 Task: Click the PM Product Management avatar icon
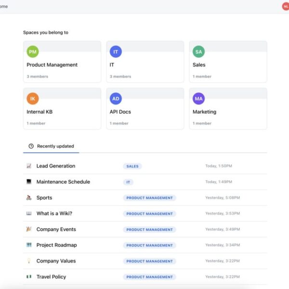[x=33, y=52]
